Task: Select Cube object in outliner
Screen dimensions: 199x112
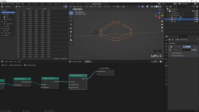Action: tap(175, 19)
